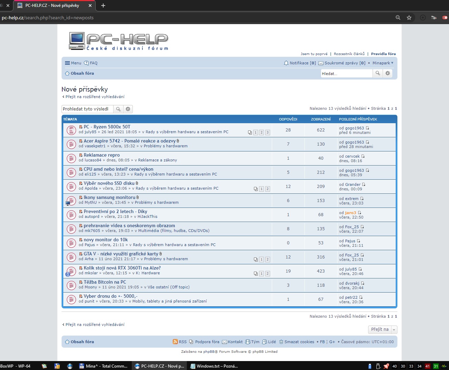Open the Menu hamburger dropdown
Image resolution: width=449 pixels, height=370 pixels.
pos(73,63)
